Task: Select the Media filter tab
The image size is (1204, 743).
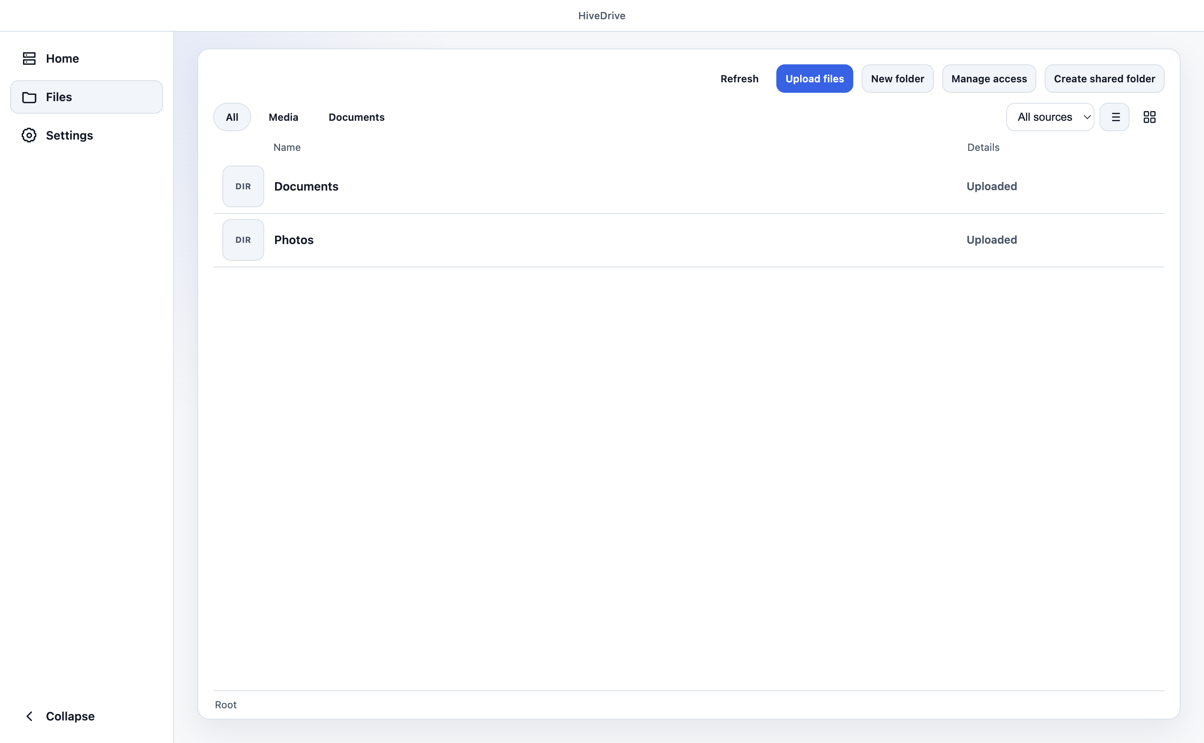Action: [x=283, y=117]
